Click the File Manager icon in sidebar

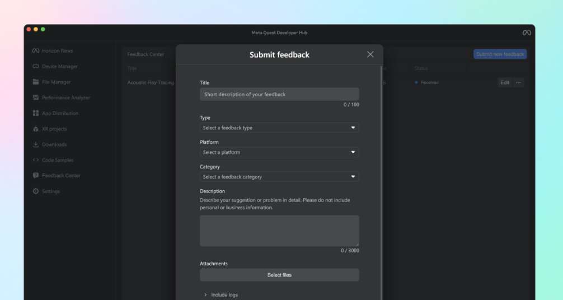(36, 82)
